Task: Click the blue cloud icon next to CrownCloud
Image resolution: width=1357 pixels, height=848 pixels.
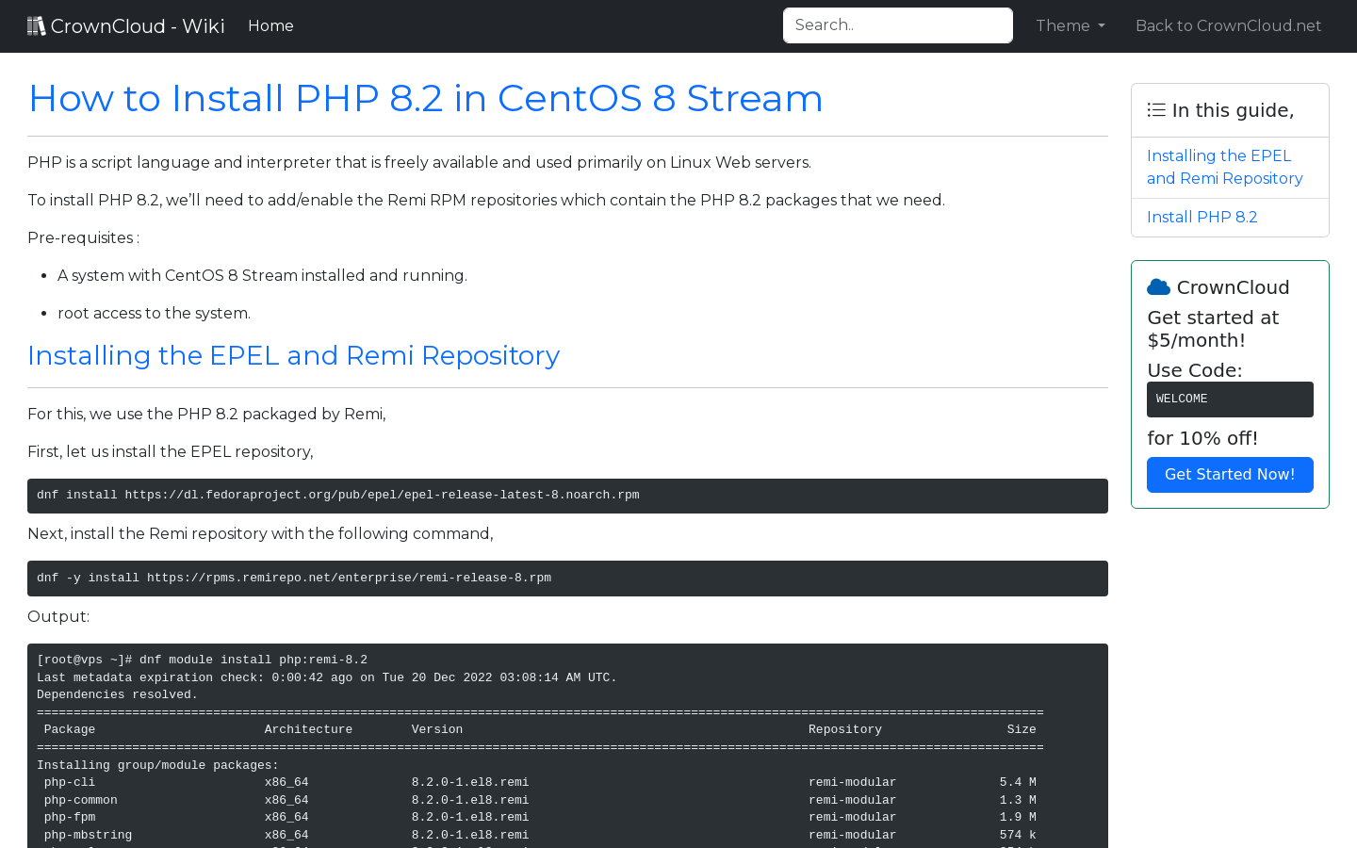Action: [x=1158, y=287]
